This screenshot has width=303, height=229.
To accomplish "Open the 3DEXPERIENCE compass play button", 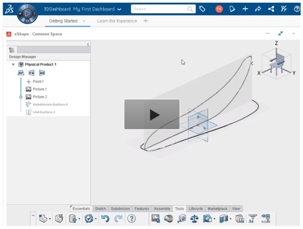I will click(27, 13).
